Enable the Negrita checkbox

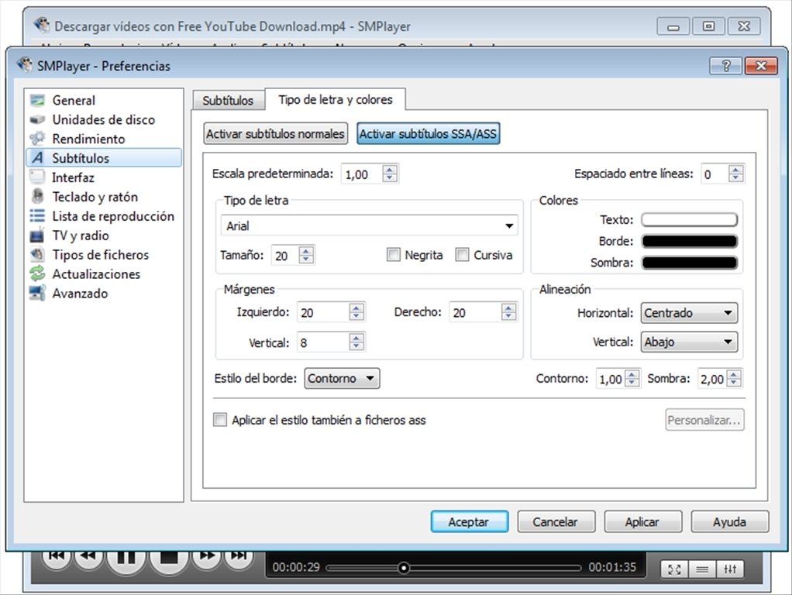[x=394, y=255]
